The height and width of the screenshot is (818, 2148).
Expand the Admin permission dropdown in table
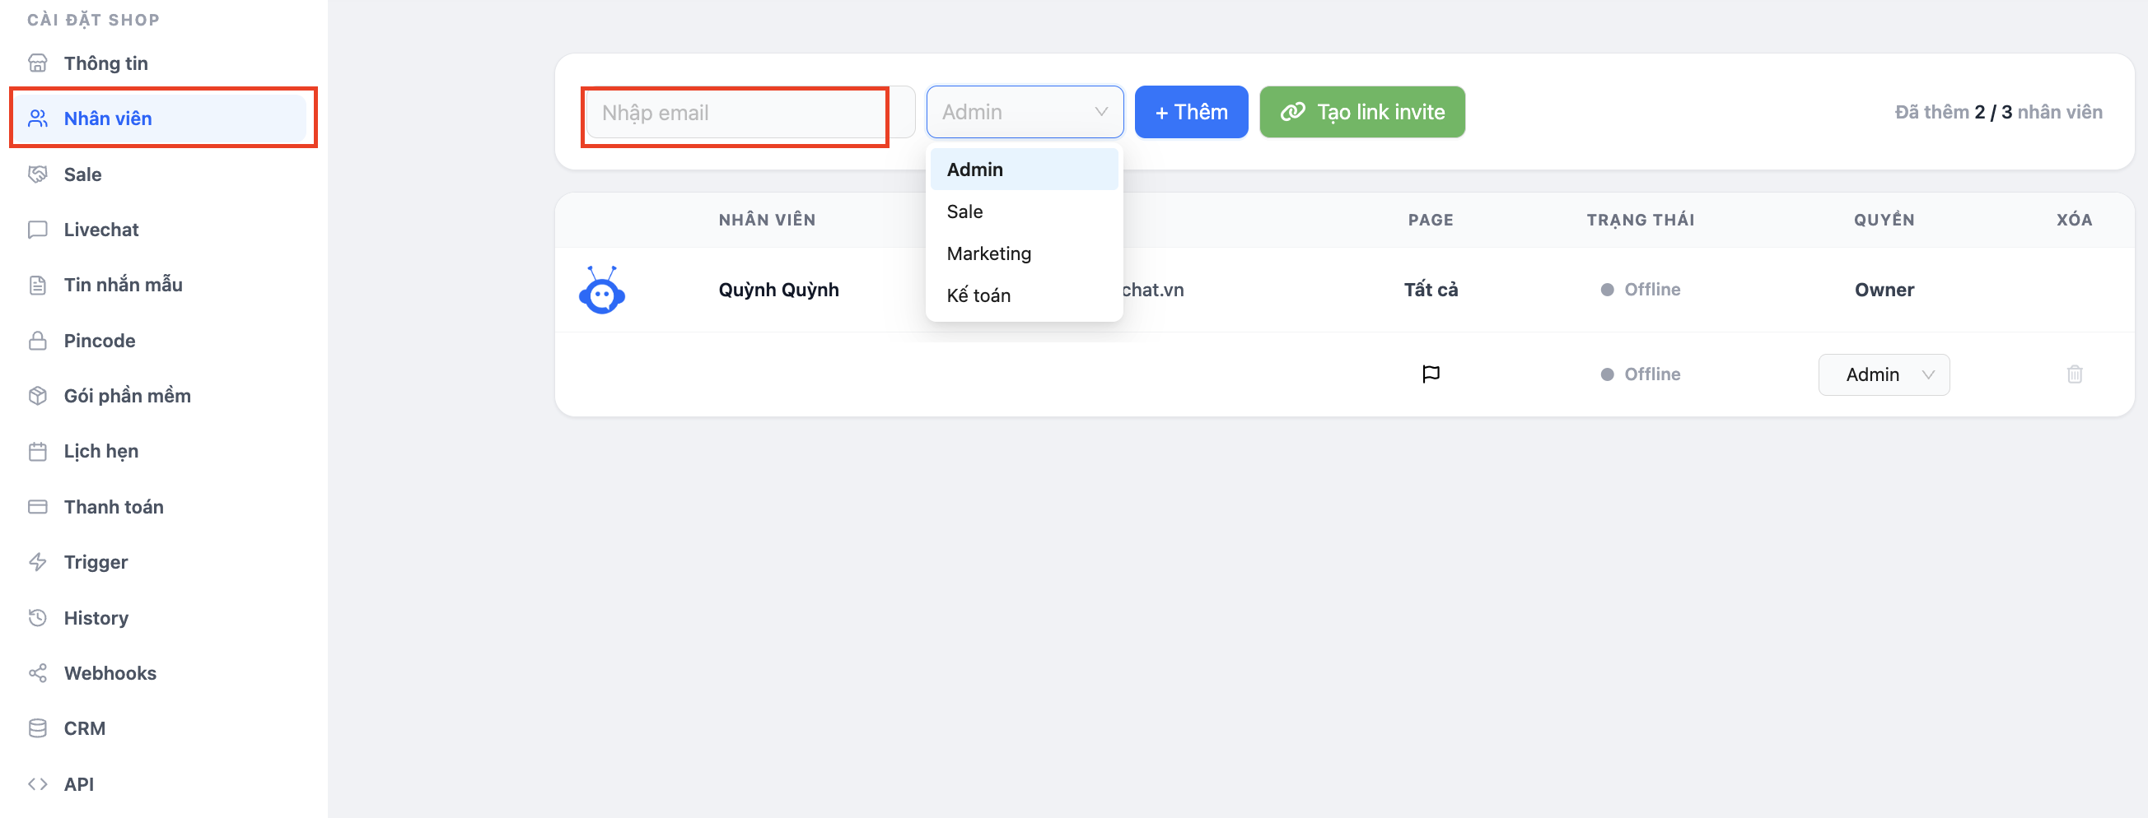point(1883,374)
